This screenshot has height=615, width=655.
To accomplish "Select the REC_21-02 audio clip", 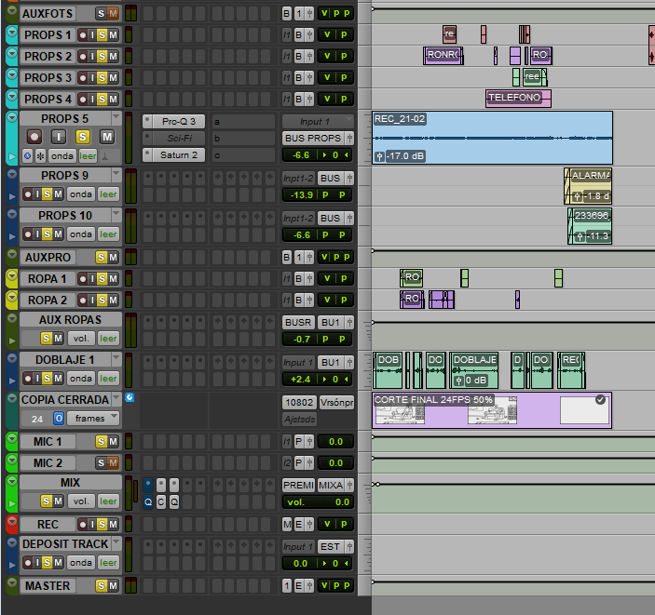I will (x=493, y=138).
